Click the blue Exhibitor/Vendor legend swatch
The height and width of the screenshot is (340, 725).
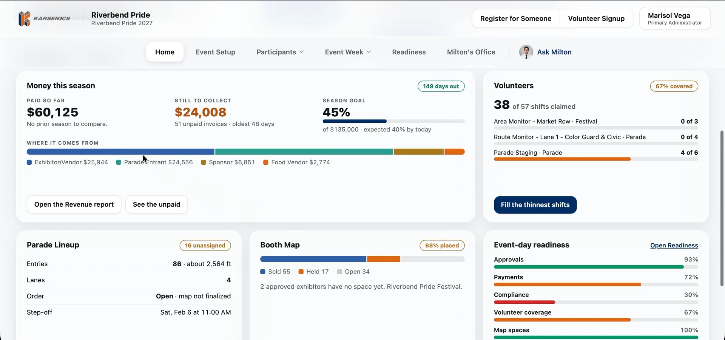point(29,162)
